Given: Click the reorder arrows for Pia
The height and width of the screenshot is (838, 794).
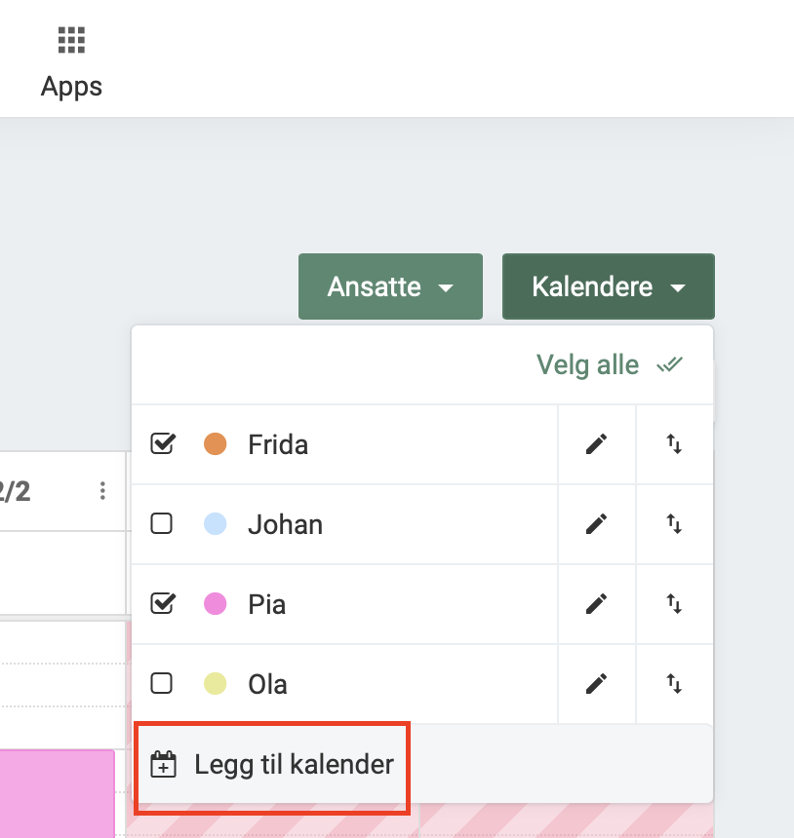Looking at the screenshot, I should pos(674,604).
